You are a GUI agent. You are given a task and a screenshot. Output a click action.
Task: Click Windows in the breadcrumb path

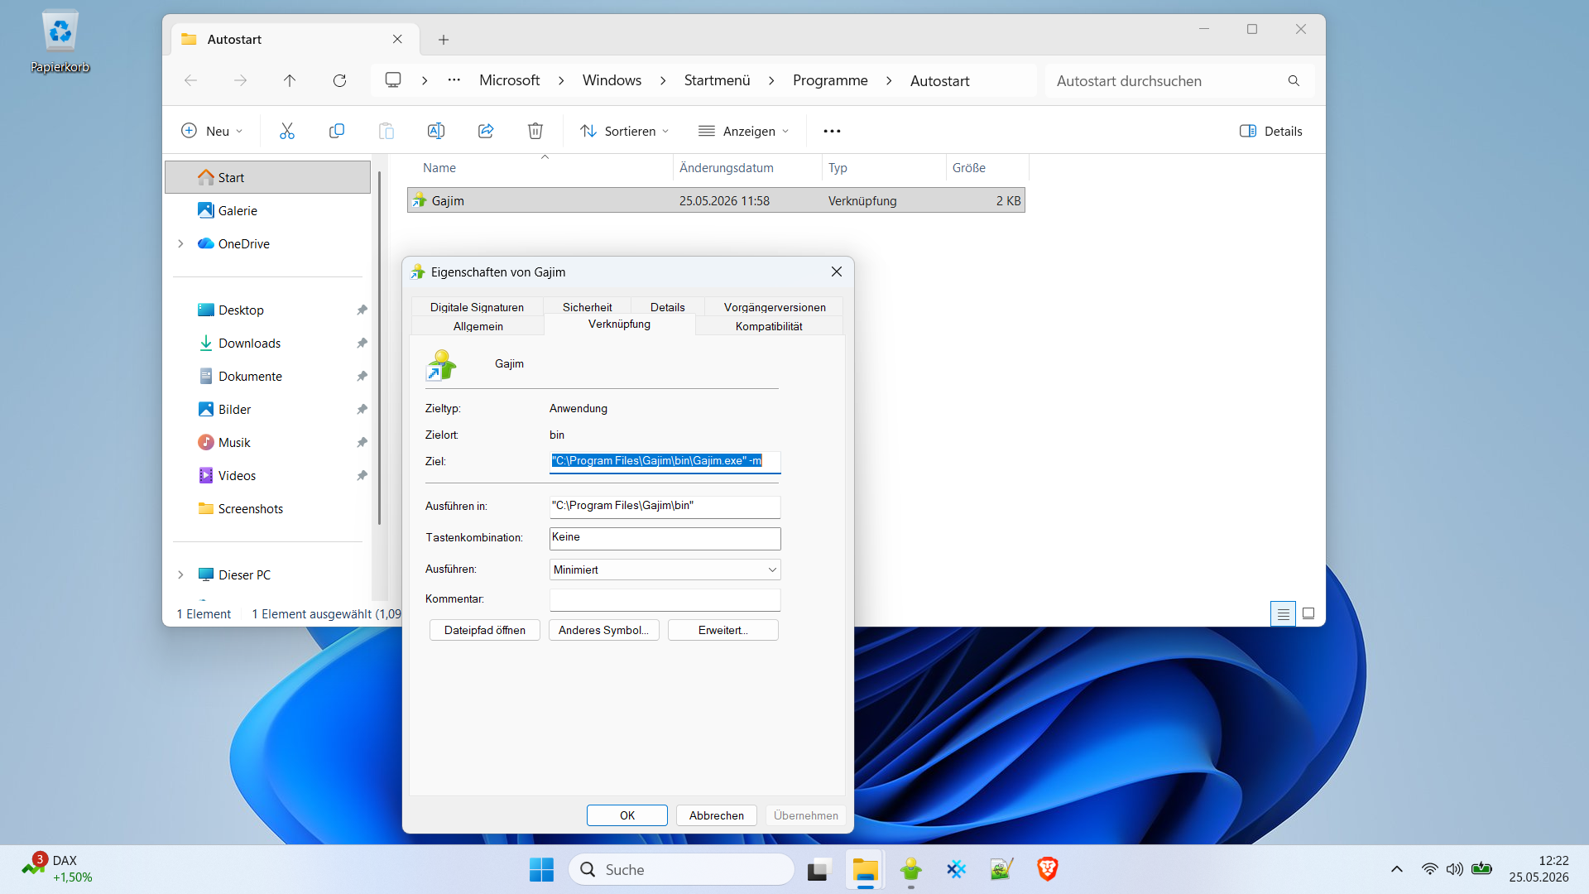(612, 80)
